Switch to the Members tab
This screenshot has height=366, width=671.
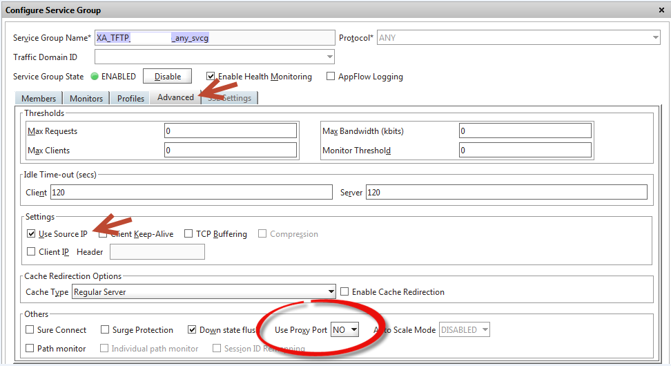pyautogui.click(x=39, y=98)
